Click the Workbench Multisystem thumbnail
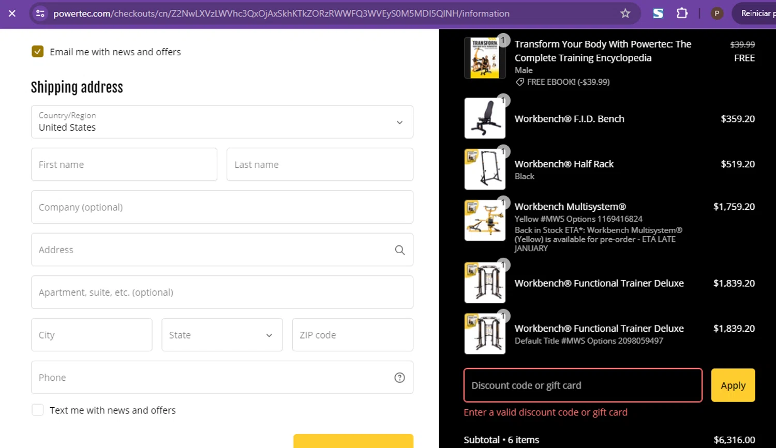Viewport: 776px width, 448px height. point(485,221)
